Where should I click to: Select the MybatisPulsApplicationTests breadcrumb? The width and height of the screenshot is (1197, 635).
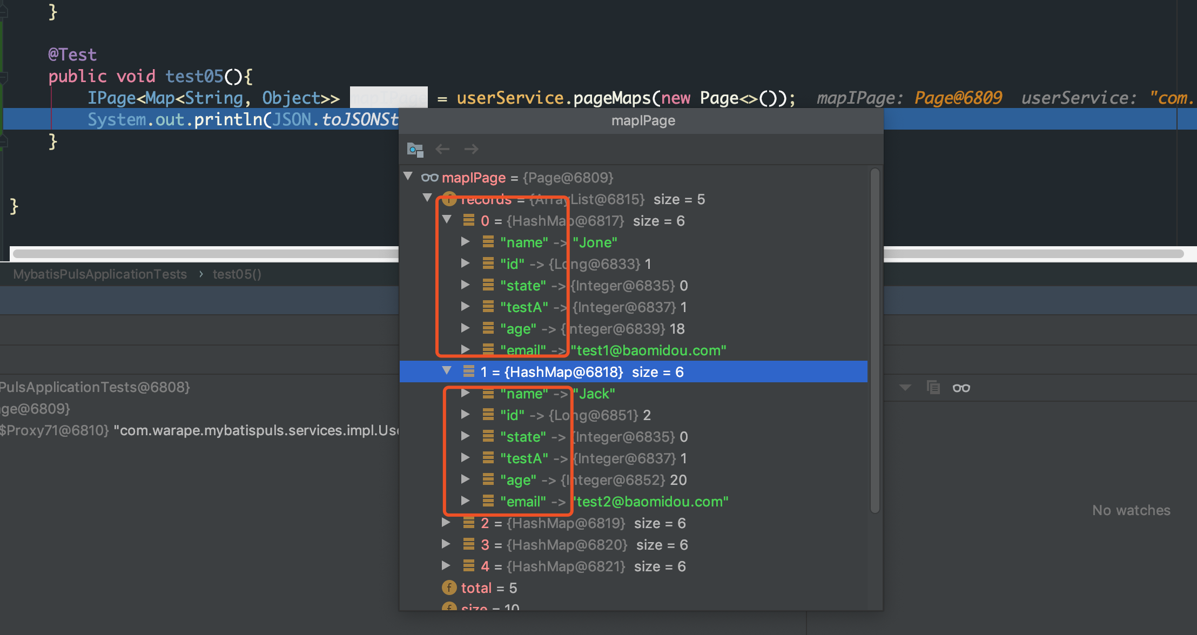coord(100,274)
